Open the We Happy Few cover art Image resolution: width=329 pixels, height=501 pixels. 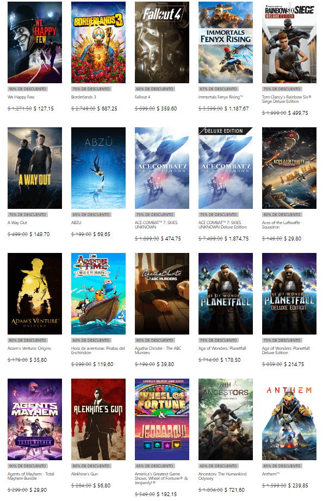pos(35,42)
